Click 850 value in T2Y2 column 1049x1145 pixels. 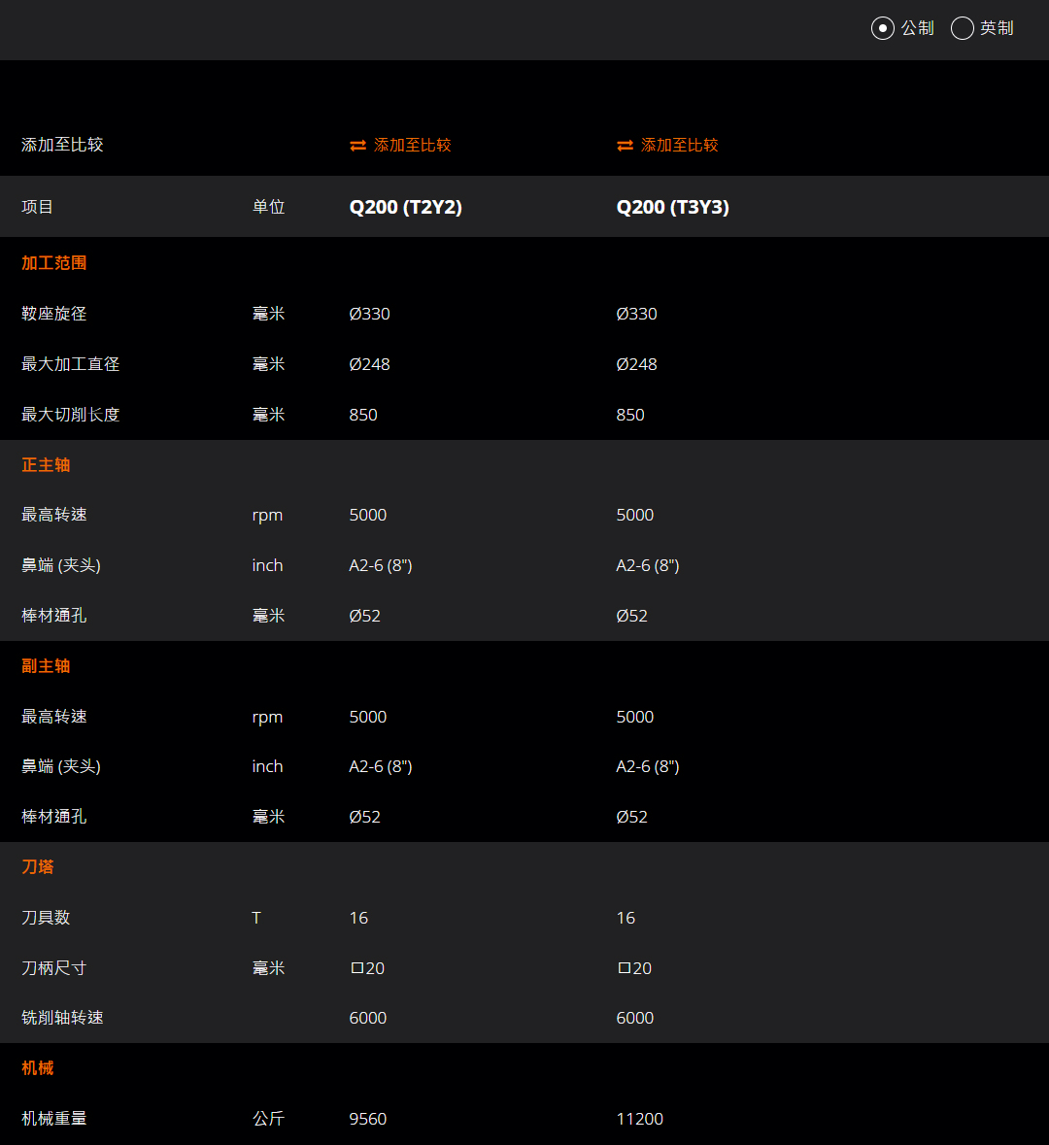click(363, 415)
